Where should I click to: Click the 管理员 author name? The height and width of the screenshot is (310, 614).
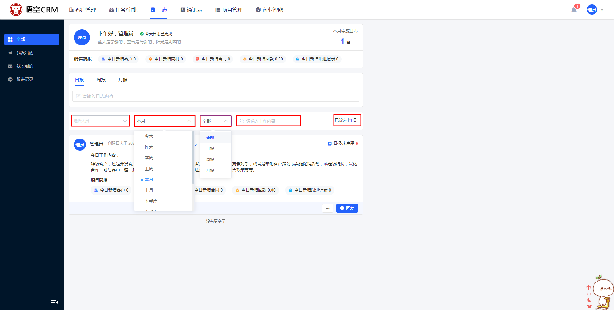pyautogui.click(x=96, y=144)
